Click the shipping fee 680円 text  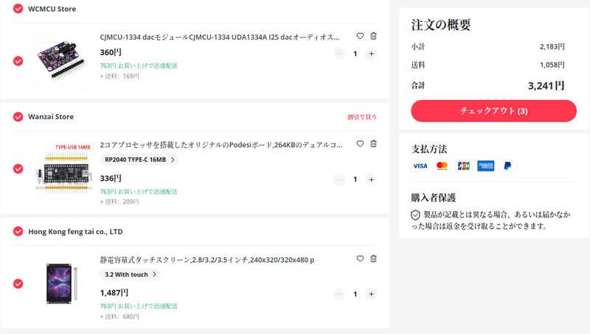tap(119, 317)
